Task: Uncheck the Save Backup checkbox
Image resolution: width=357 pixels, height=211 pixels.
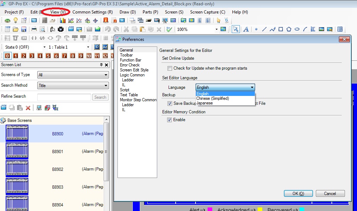Action: (x=170, y=103)
